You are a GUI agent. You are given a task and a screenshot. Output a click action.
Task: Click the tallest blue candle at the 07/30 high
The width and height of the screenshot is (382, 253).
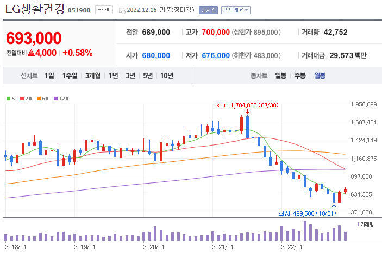(x=248, y=126)
